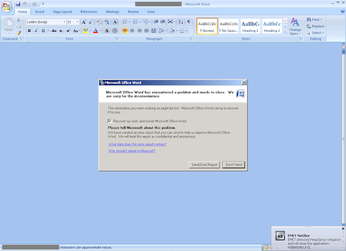Click Enclose Characters icon

click(x=115, y=31)
